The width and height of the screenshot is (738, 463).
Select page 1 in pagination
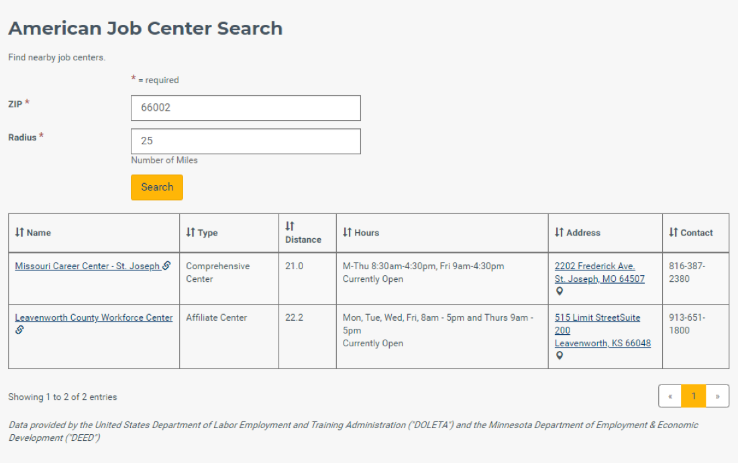click(693, 396)
